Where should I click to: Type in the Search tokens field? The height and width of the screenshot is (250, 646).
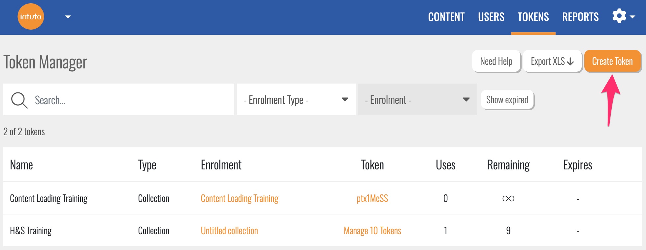click(x=132, y=100)
